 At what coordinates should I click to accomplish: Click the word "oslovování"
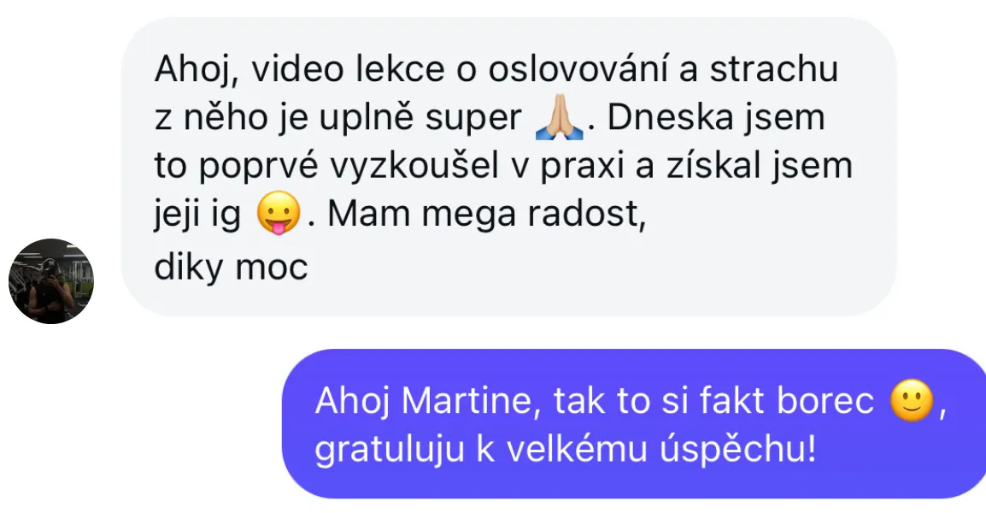click(578, 69)
